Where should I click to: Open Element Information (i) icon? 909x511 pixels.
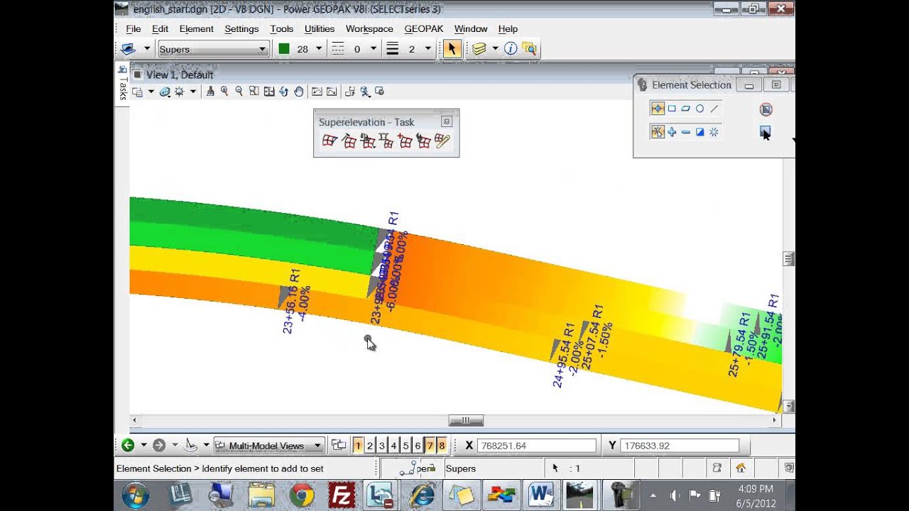[510, 49]
